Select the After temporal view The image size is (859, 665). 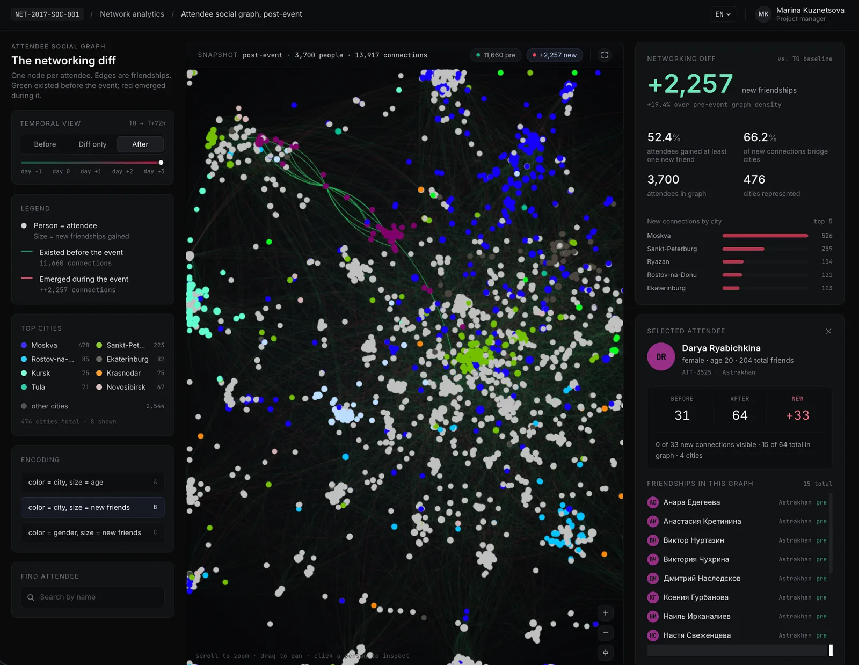coord(140,144)
